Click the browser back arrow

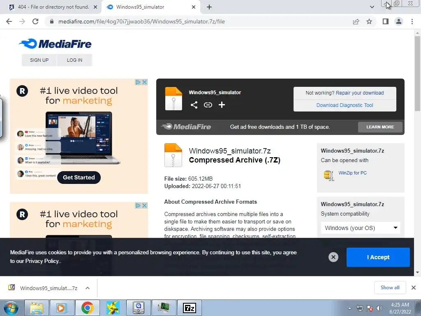9,21
